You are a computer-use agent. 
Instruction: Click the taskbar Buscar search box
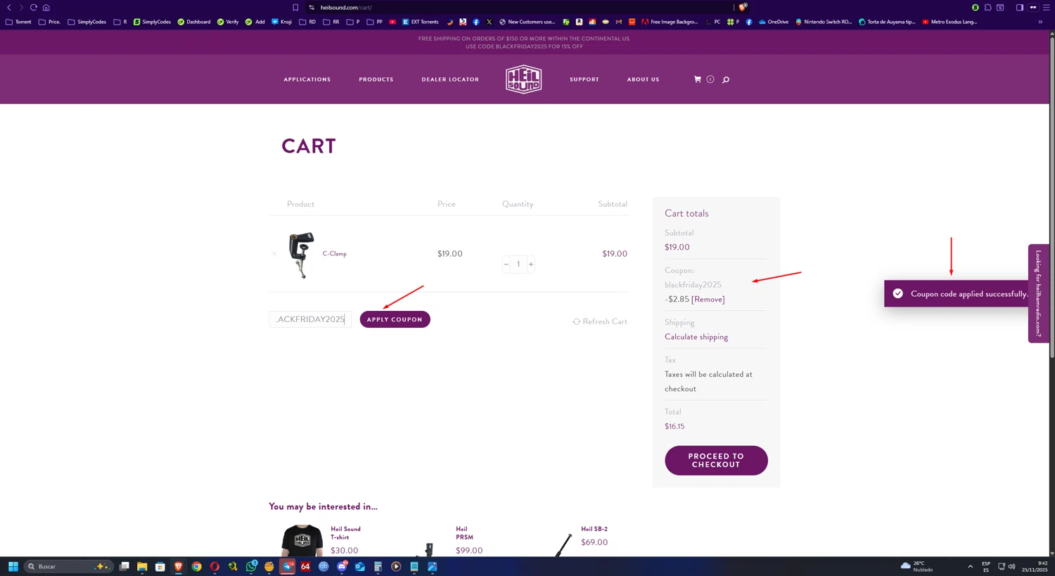pos(68,567)
